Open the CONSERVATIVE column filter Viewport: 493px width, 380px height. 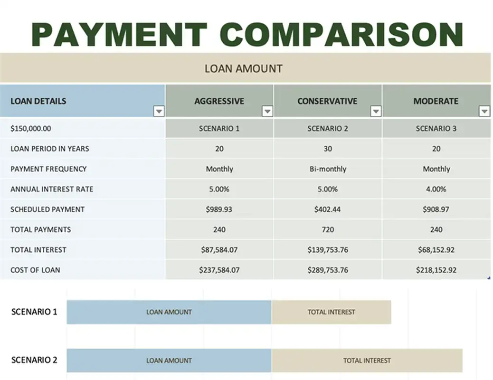click(376, 111)
